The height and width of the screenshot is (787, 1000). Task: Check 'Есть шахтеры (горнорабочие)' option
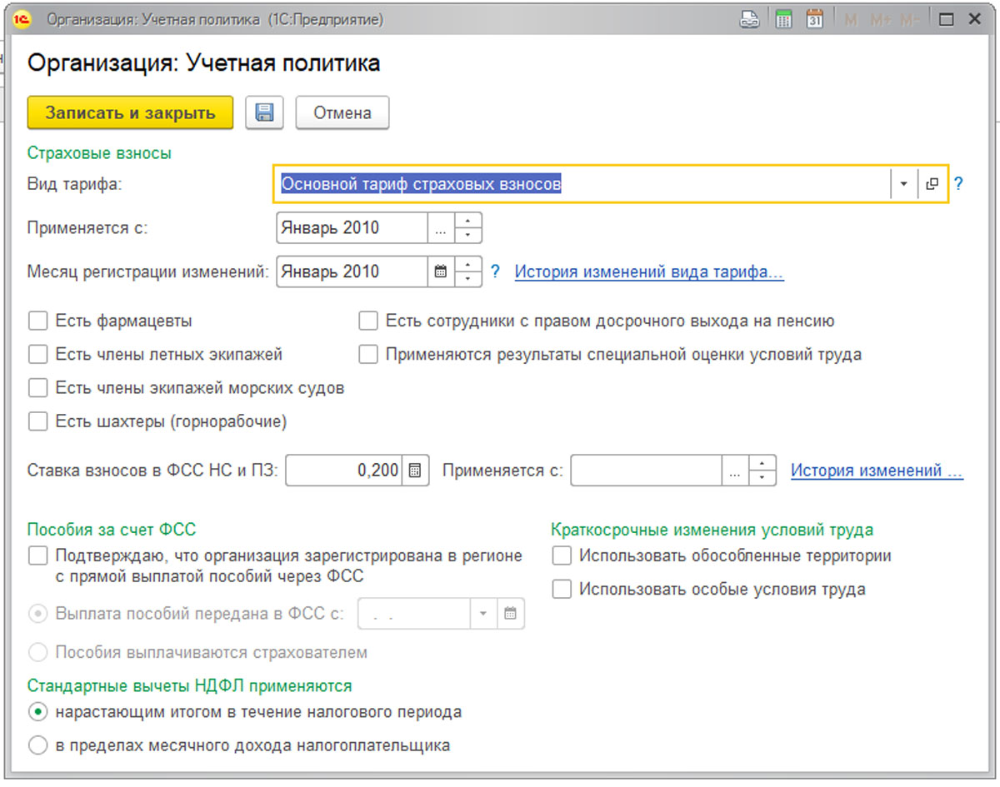[37, 421]
